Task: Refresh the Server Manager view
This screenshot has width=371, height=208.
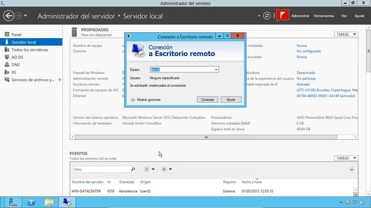Action: tap(267, 16)
